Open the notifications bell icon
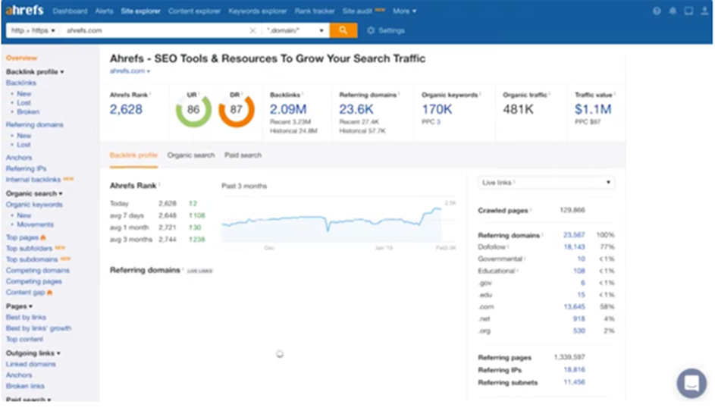This screenshot has width=715, height=414. tap(673, 11)
